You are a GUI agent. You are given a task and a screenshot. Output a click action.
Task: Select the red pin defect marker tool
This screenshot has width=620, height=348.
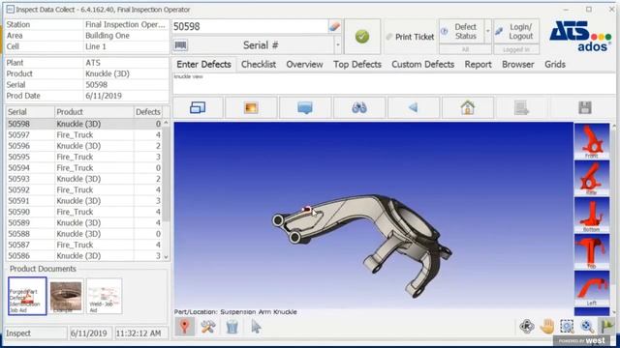click(x=185, y=327)
